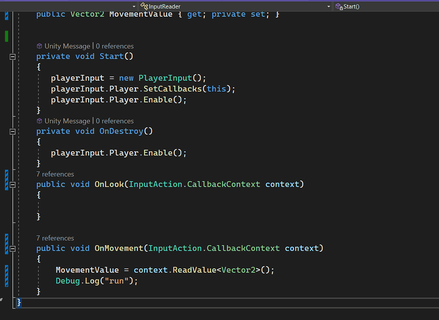Open '7 references' CodeLens above OnMovement
439x320 pixels.
pyautogui.click(x=55, y=238)
